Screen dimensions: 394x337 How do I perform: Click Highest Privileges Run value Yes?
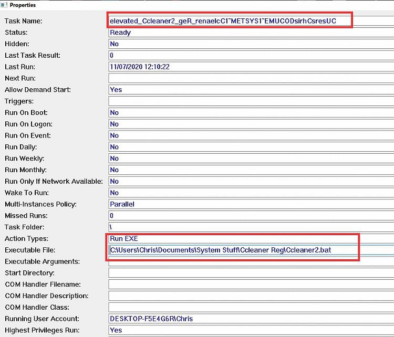tap(251, 330)
